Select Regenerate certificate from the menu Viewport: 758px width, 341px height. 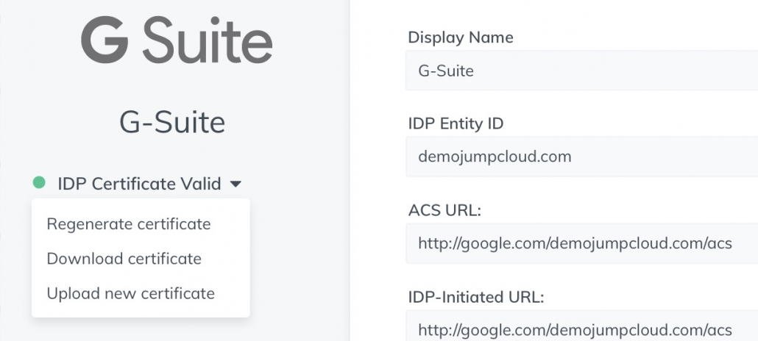pos(129,224)
